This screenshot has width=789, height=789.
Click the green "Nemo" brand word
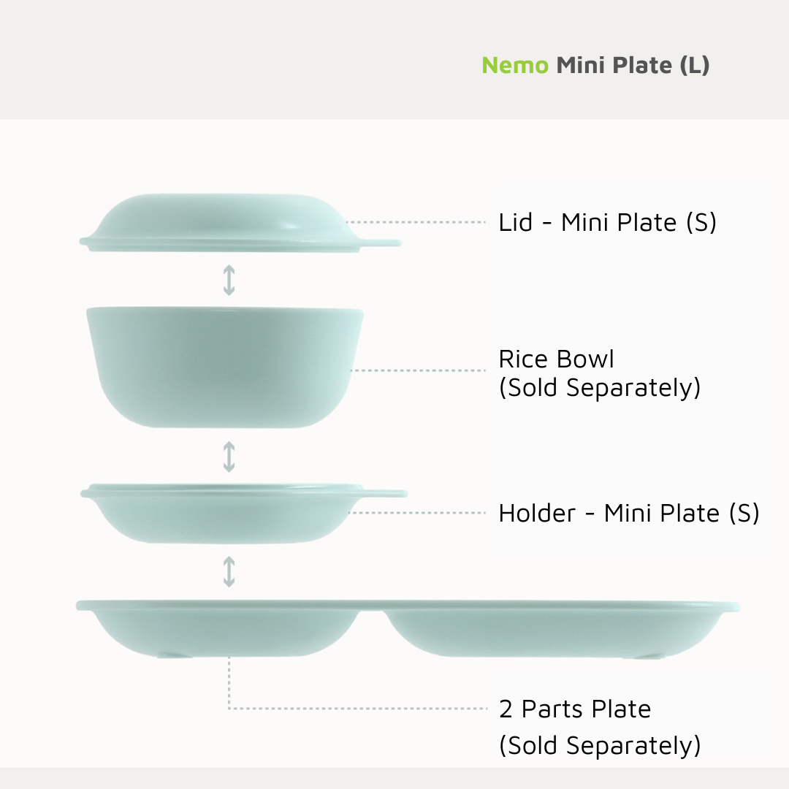tap(515, 65)
